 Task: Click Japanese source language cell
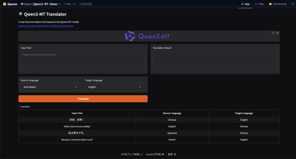click(172, 133)
